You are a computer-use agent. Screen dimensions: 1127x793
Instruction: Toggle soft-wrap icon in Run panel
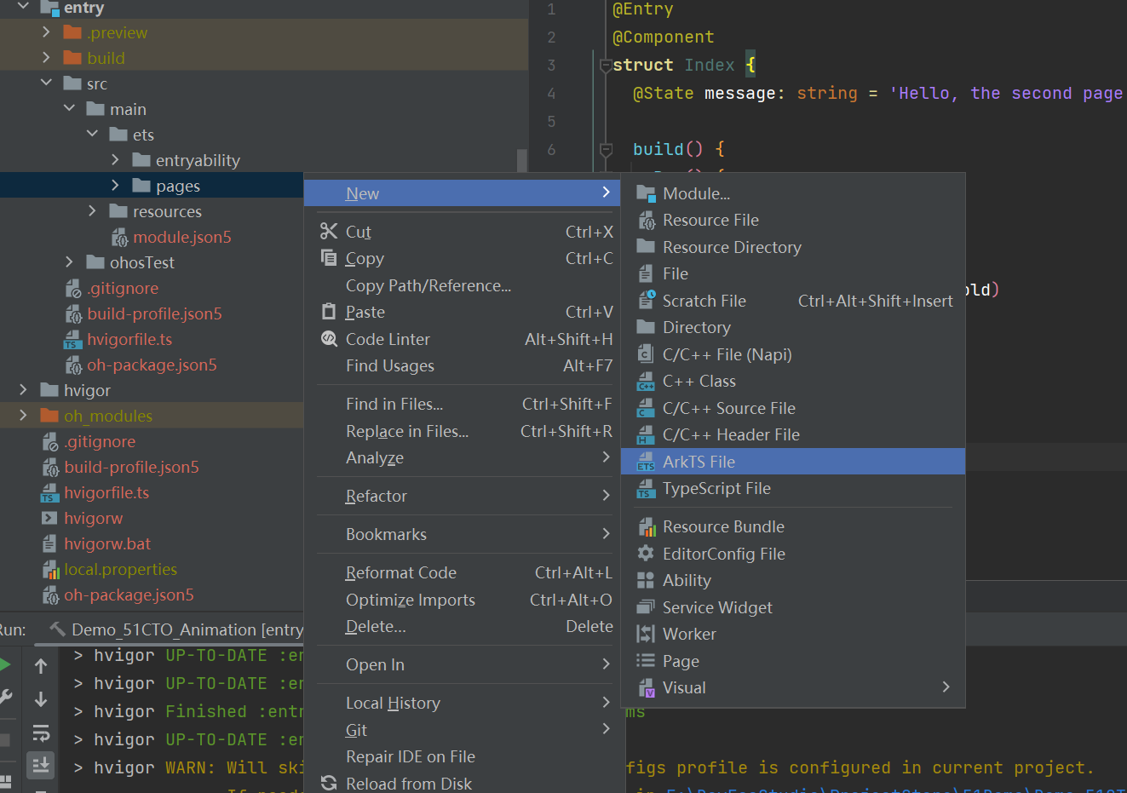click(x=41, y=733)
